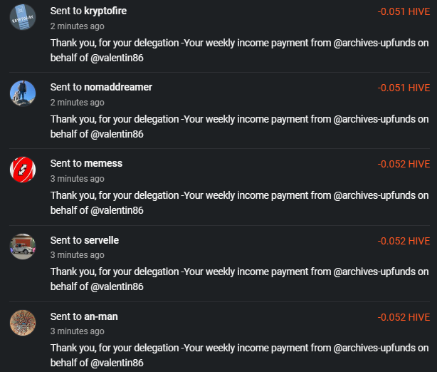This screenshot has height=372, width=437.
Task: Open an-man's mandala avatar
Action: pos(23,323)
